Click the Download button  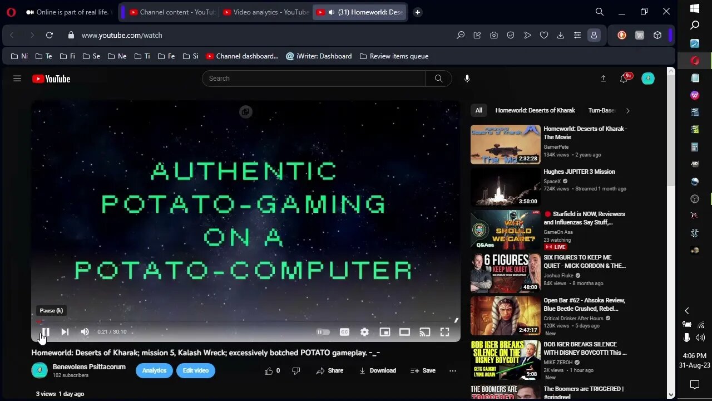(x=378, y=371)
